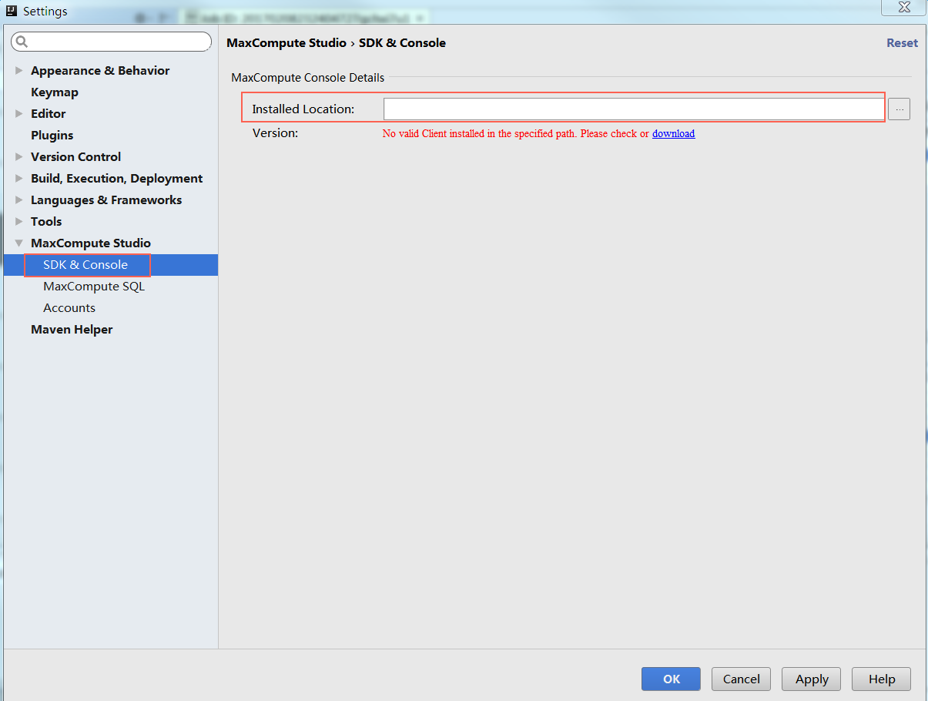
Task: Click the IntelliJ icon in the title bar
Action: click(x=12, y=11)
